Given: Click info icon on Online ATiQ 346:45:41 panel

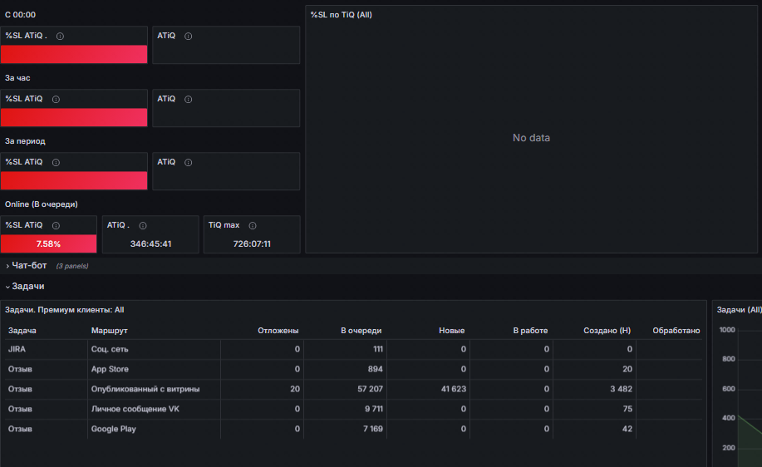Looking at the screenshot, I should 143,225.
